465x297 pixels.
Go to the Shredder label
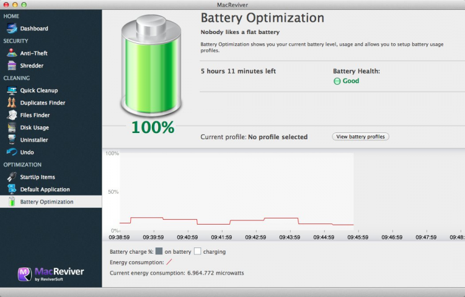coord(32,66)
